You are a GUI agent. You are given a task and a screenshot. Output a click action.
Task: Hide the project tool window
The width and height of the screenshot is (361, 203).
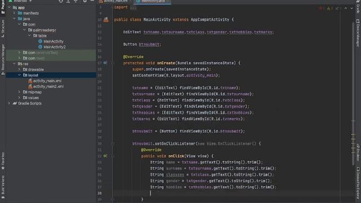(92, 1)
